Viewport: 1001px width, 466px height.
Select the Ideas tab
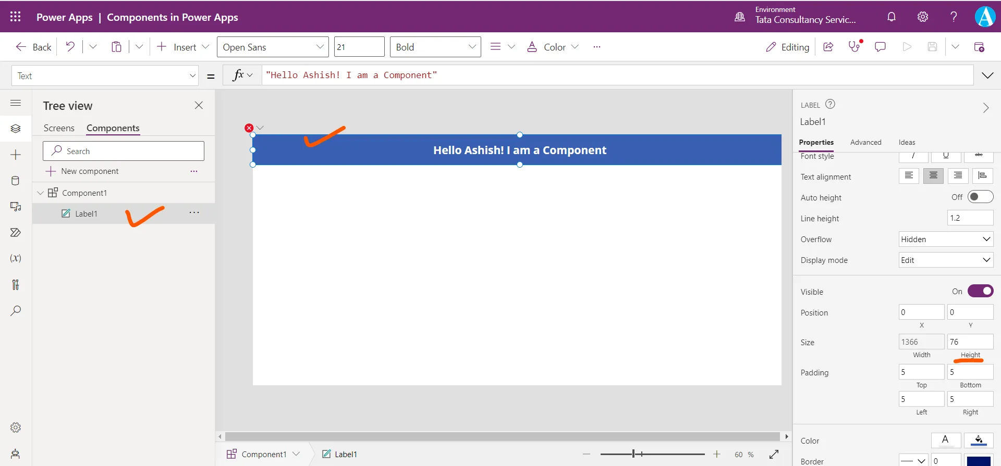(907, 142)
